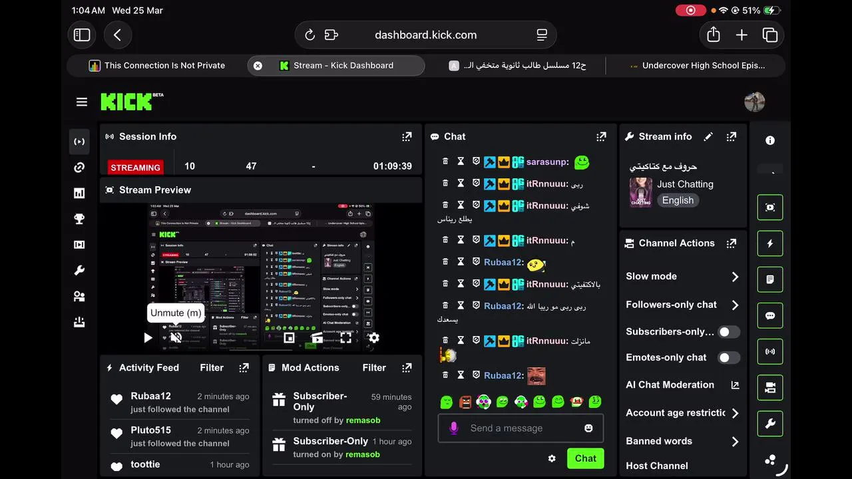Tap the Safari share button
This screenshot has height=479, width=852.
coord(714,35)
